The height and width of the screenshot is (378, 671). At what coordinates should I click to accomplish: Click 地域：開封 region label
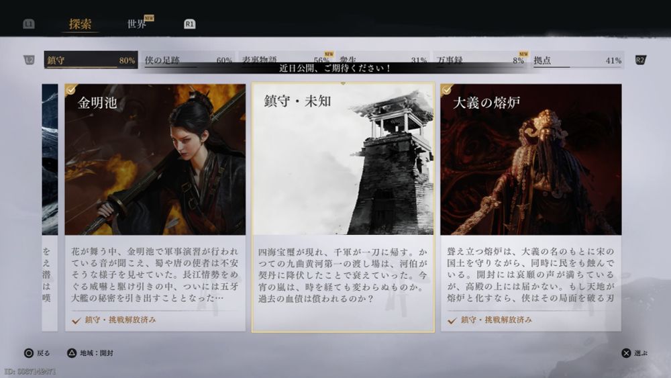[x=97, y=353]
